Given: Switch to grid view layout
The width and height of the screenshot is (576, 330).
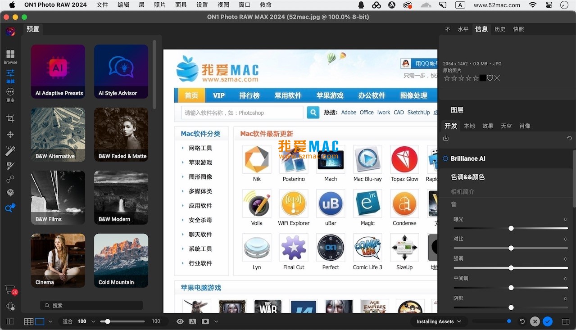Looking at the screenshot, I should click(x=29, y=321).
